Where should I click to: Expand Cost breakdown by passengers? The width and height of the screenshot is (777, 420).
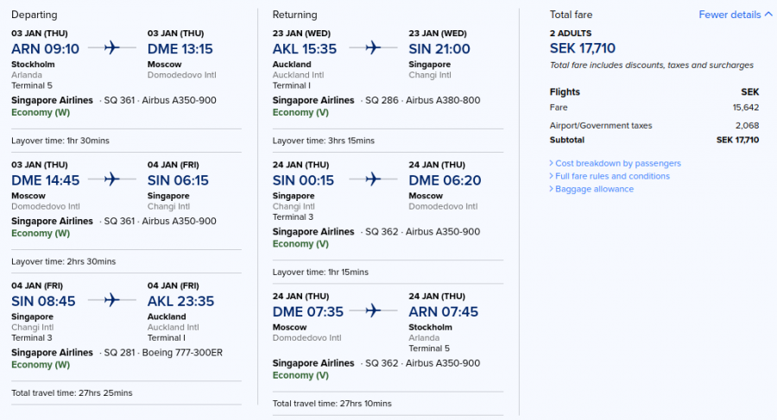click(x=617, y=163)
